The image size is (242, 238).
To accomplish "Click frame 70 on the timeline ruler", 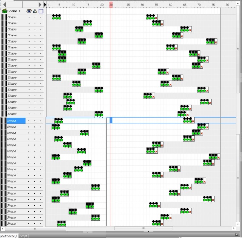I will [x=199, y=5].
